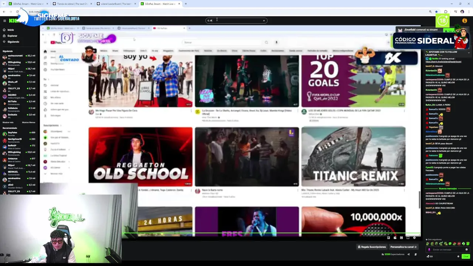Open BoffeGP recommended channel
Image resolution: width=473 pixels, height=266 pixels.
point(19,146)
